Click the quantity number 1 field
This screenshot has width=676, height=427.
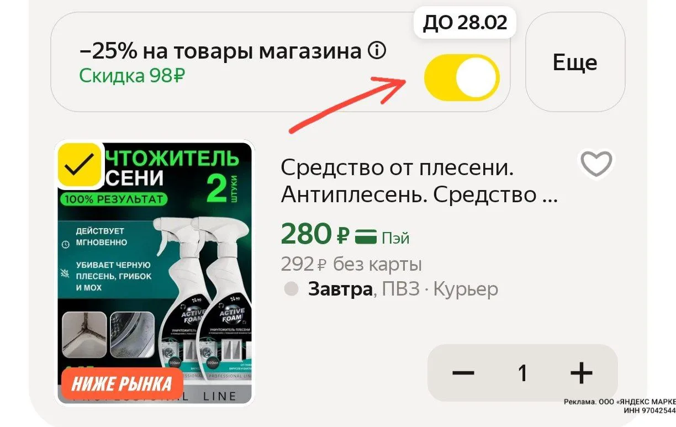pyautogui.click(x=522, y=373)
